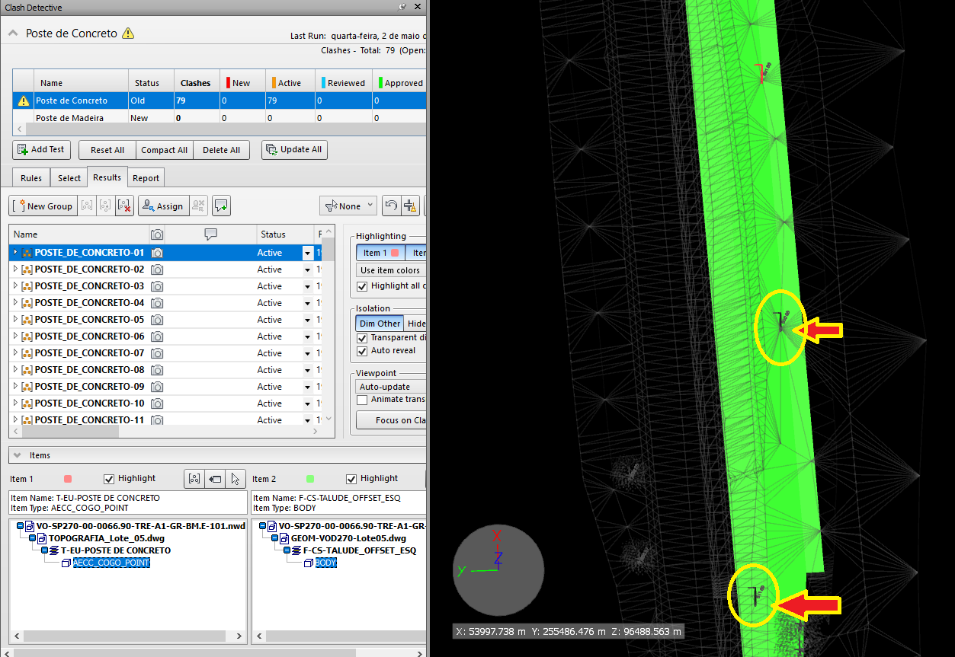This screenshot has height=657, width=955.
Task: Click the remove-from-group icon with red X
Action: 125,206
